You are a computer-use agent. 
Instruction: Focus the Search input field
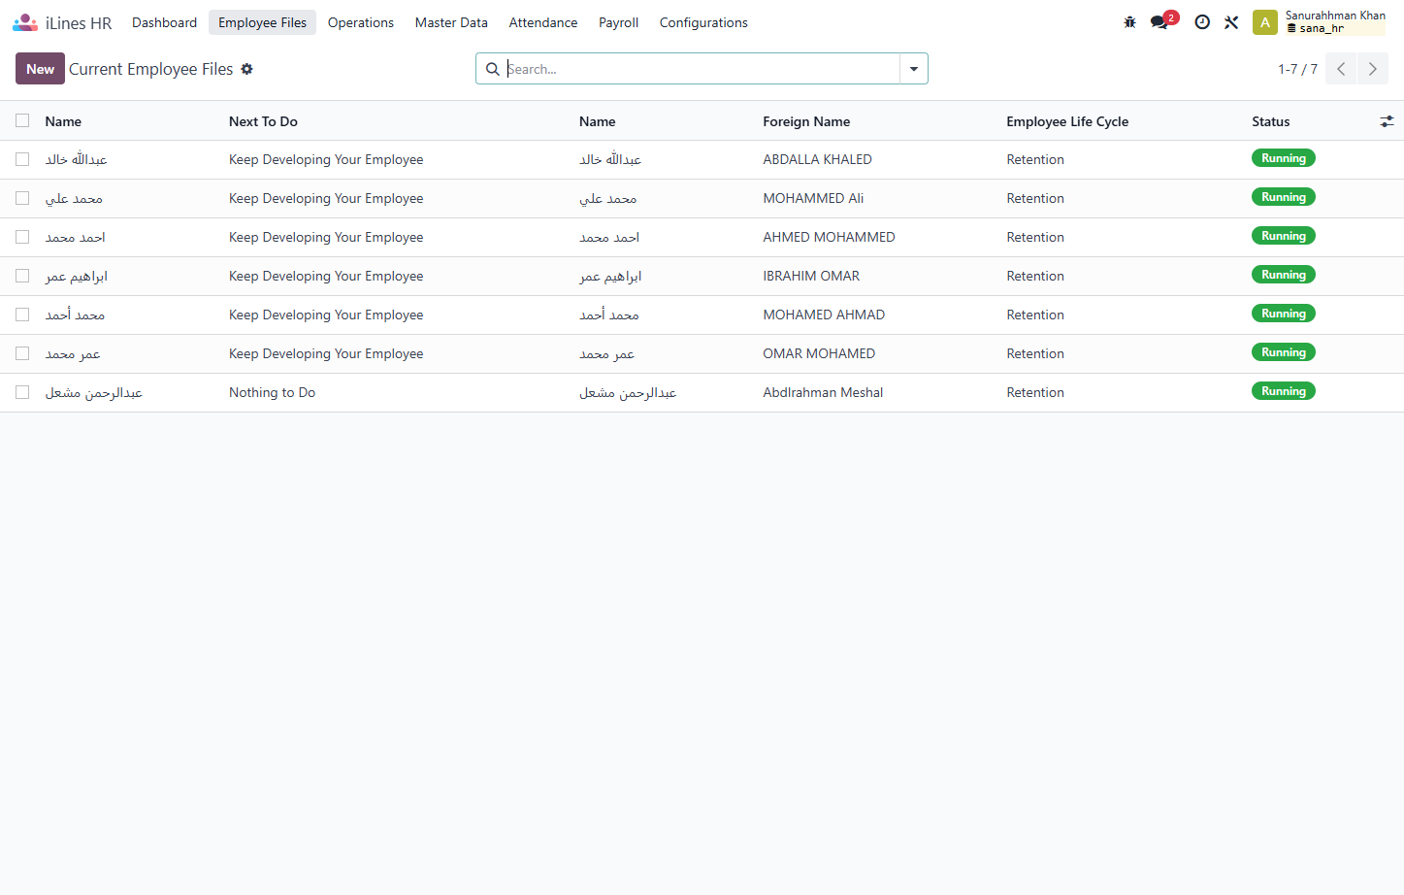[702, 69]
